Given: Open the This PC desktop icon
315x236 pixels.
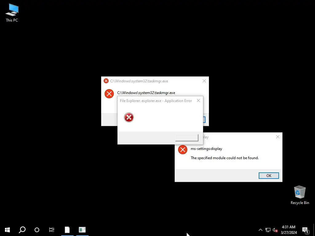Looking at the screenshot, I should (12, 13).
